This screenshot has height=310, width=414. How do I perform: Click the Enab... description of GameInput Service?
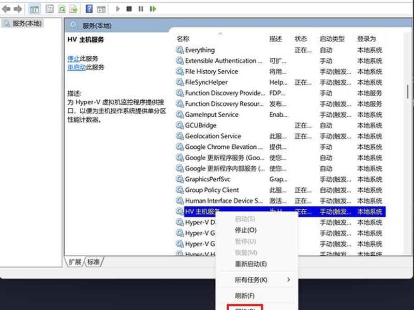[278, 114]
